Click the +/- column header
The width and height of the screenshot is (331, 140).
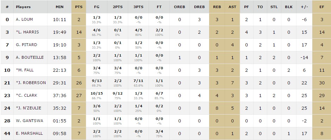(x=304, y=7)
